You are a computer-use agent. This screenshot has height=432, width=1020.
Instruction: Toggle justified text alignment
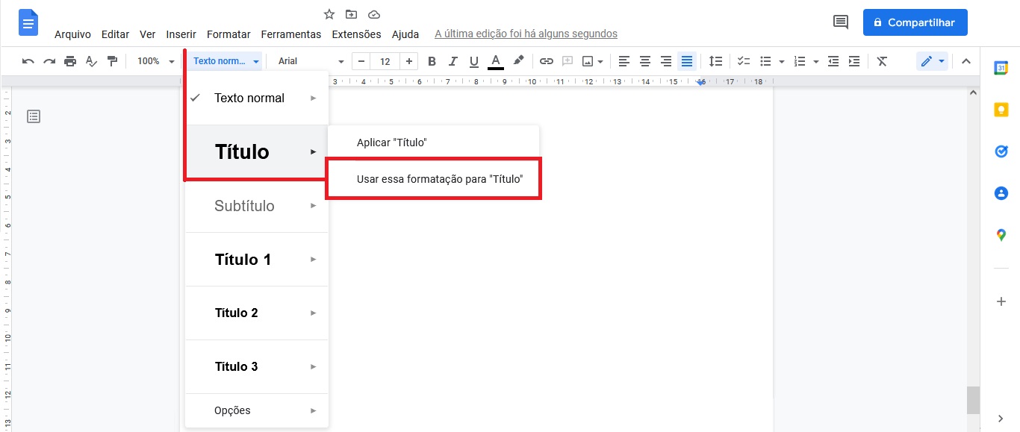coord(687,61)
